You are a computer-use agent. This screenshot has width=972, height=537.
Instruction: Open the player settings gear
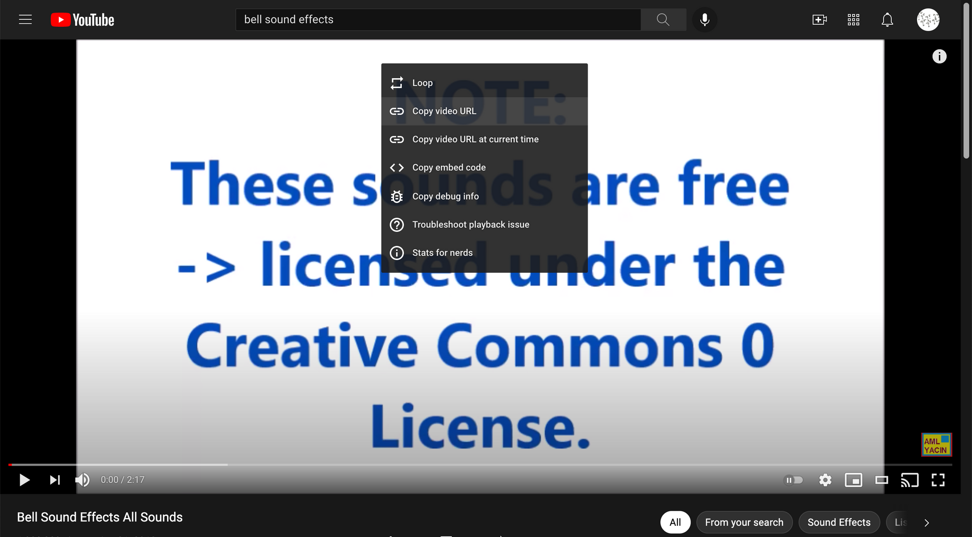click(825, 480)
